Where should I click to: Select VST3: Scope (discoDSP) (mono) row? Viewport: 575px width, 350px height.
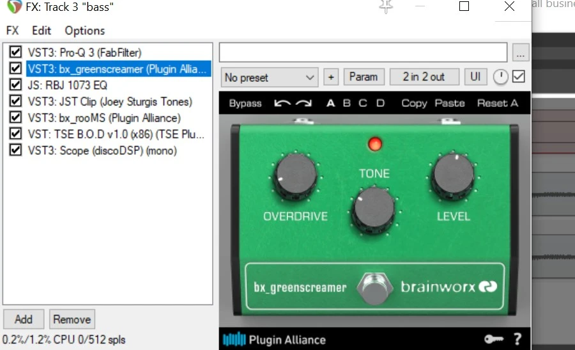[102, 150]
